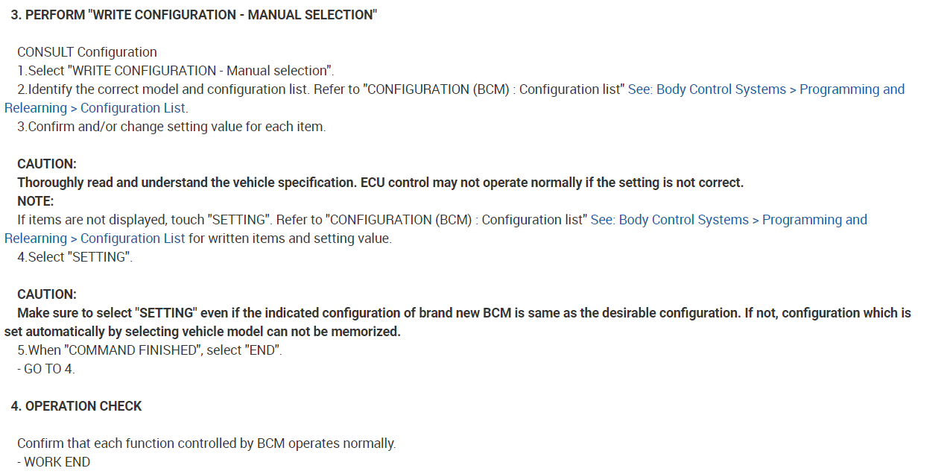The width and height of the screenshot is (947, 474).
Task: Click the "Thoroughly read and understand" caution sentence
Action: tap(380, 183)
